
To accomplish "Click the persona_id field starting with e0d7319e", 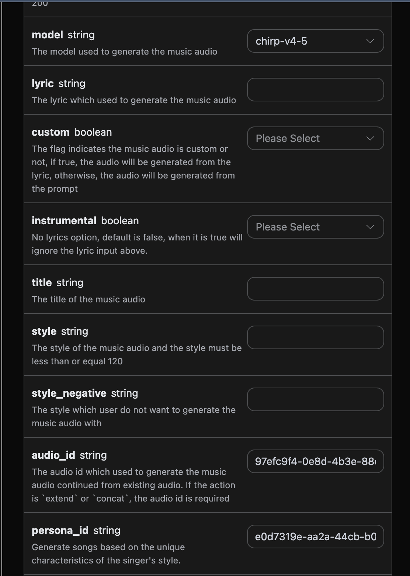I will [x=315, y=537].
